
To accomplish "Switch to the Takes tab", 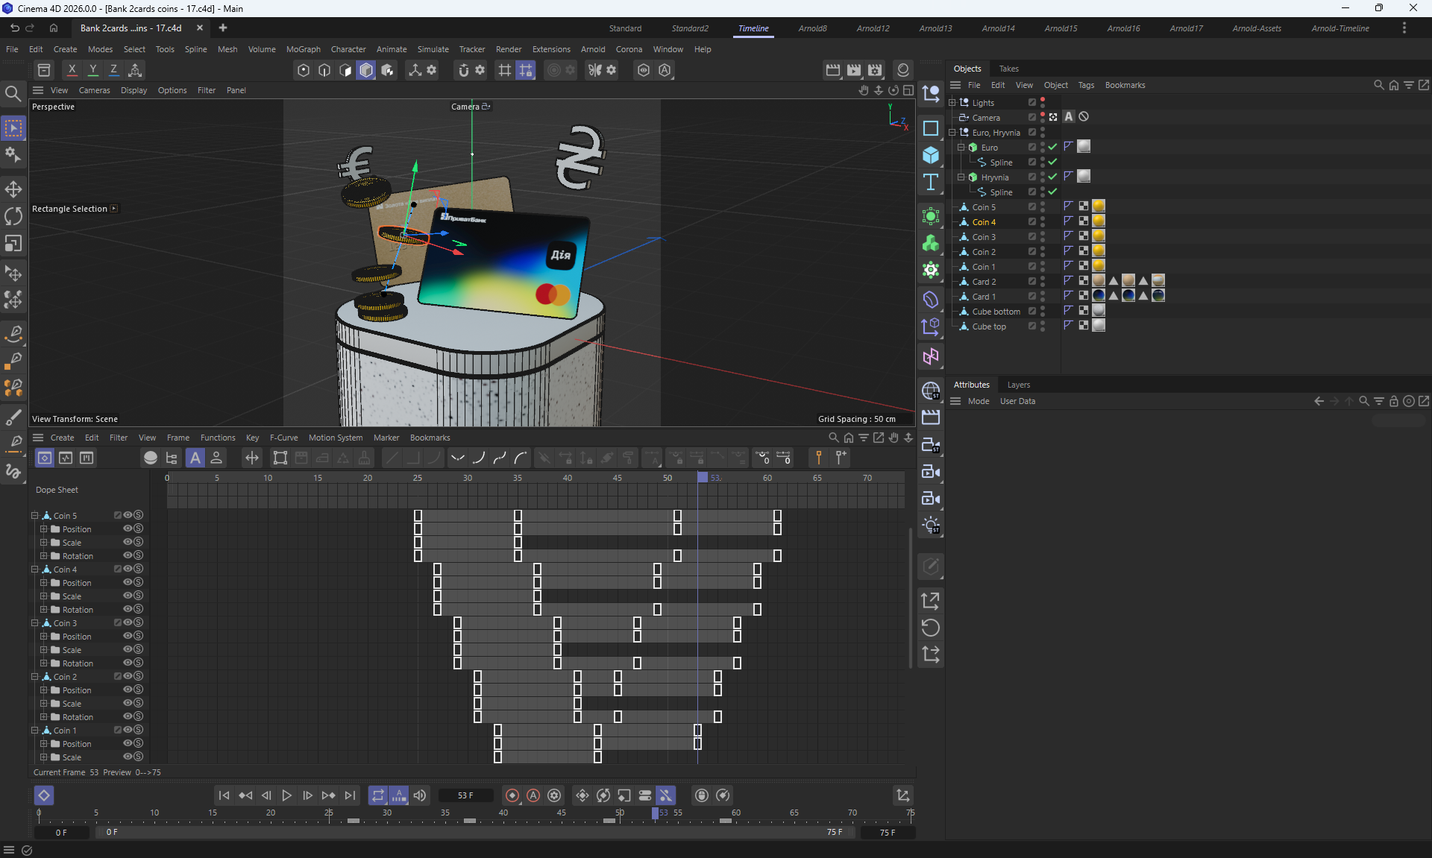I will click(1008, 69).
